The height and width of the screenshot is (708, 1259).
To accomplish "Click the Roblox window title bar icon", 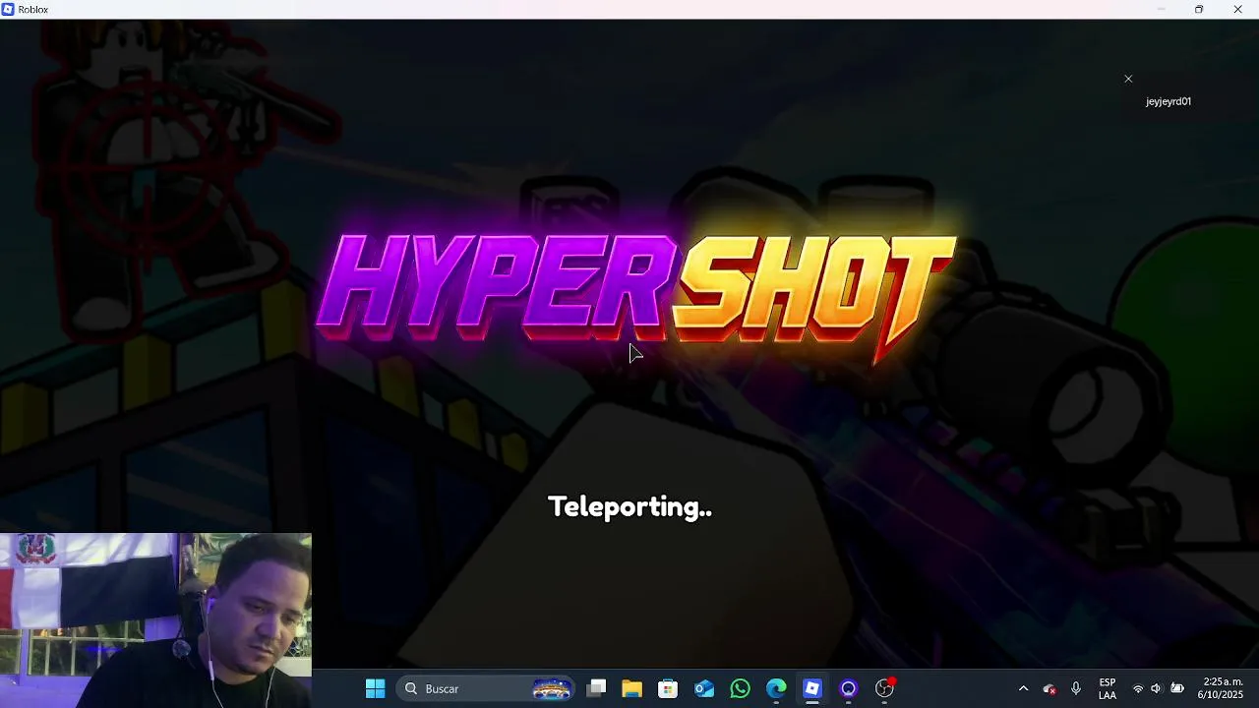I will (8, 9).
